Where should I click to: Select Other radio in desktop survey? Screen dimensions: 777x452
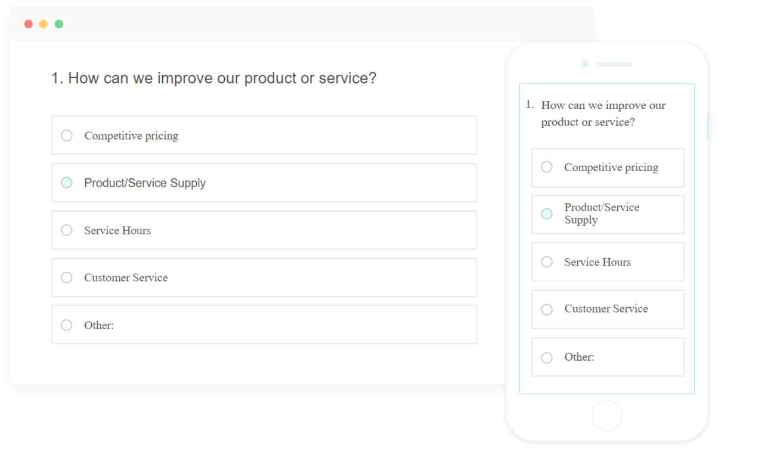(x=67, y=325)
